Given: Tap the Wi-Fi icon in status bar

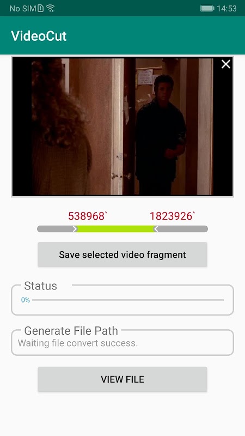Looking at the screenshot, I should pos(50,8).
